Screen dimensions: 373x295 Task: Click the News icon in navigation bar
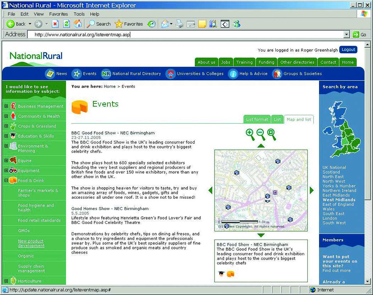point(50,74)
